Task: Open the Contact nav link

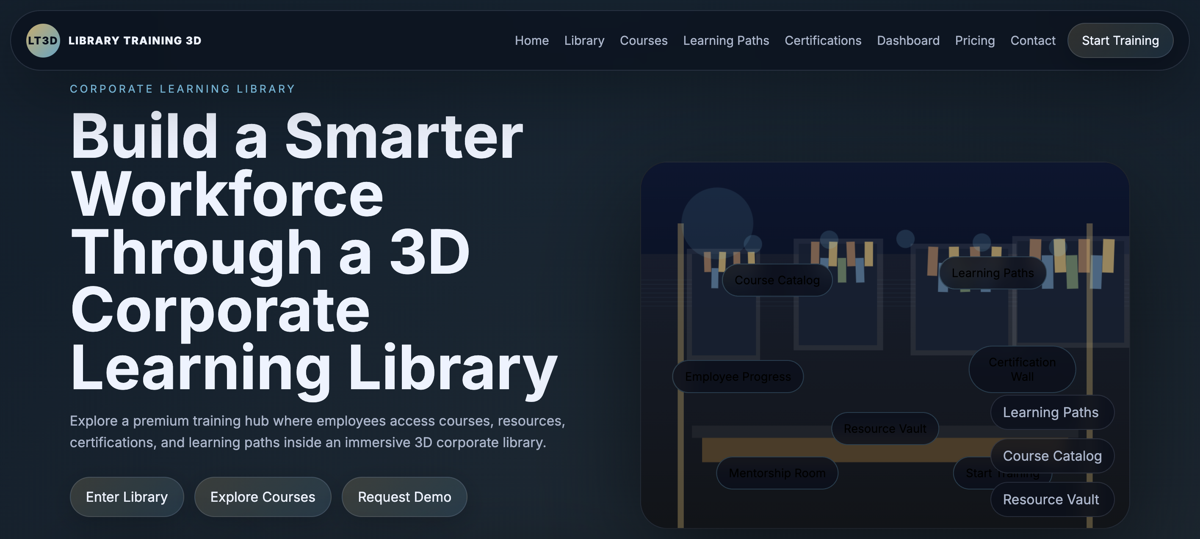Action: [1032, 41]
